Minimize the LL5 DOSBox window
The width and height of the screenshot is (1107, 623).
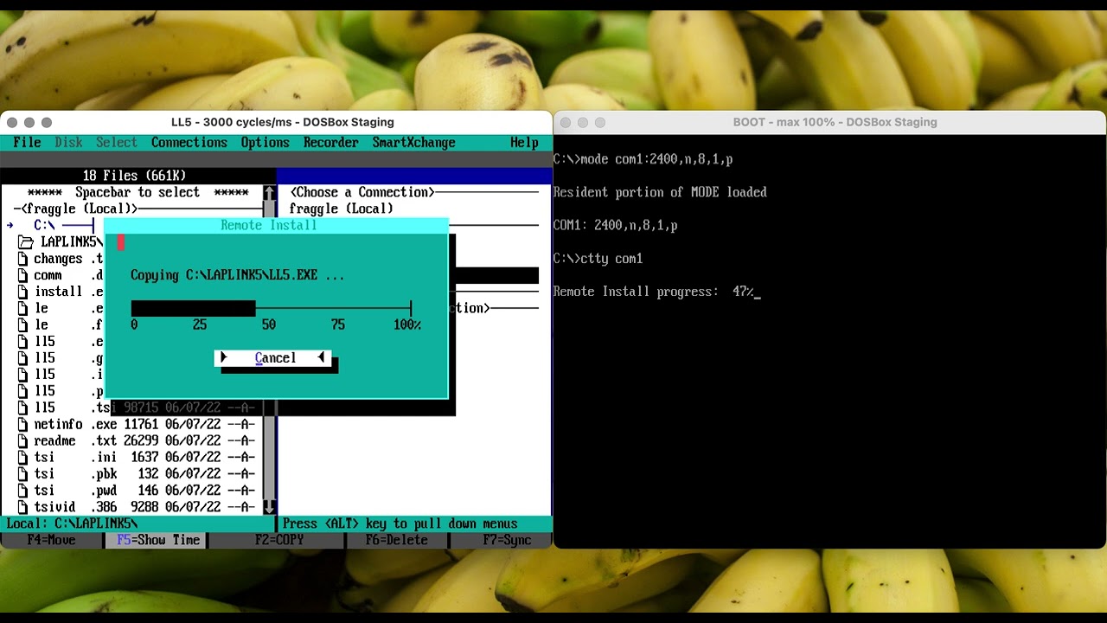pos(29,123)
